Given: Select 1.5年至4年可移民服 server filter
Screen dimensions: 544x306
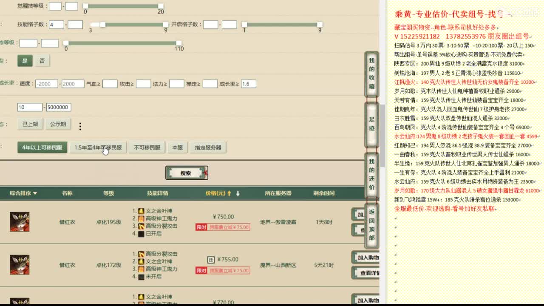Looking at the screenshot, I should tap(98, 147).
